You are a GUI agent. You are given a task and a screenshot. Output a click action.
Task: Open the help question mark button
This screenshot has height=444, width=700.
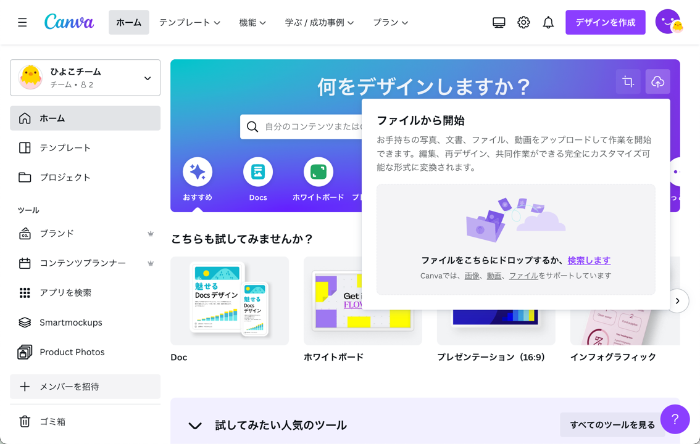675,419
